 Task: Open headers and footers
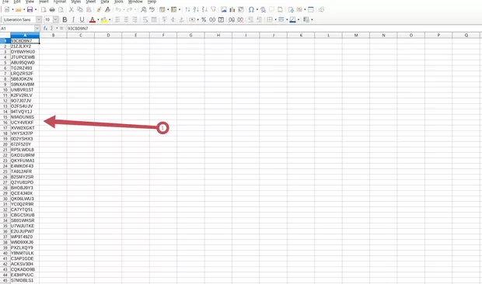(280, 10)
